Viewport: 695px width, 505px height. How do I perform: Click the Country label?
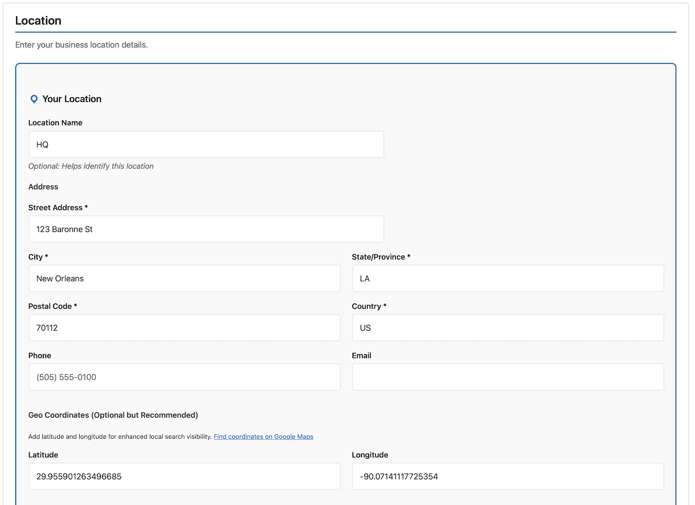pyautogui.click(x=369, y=306)
